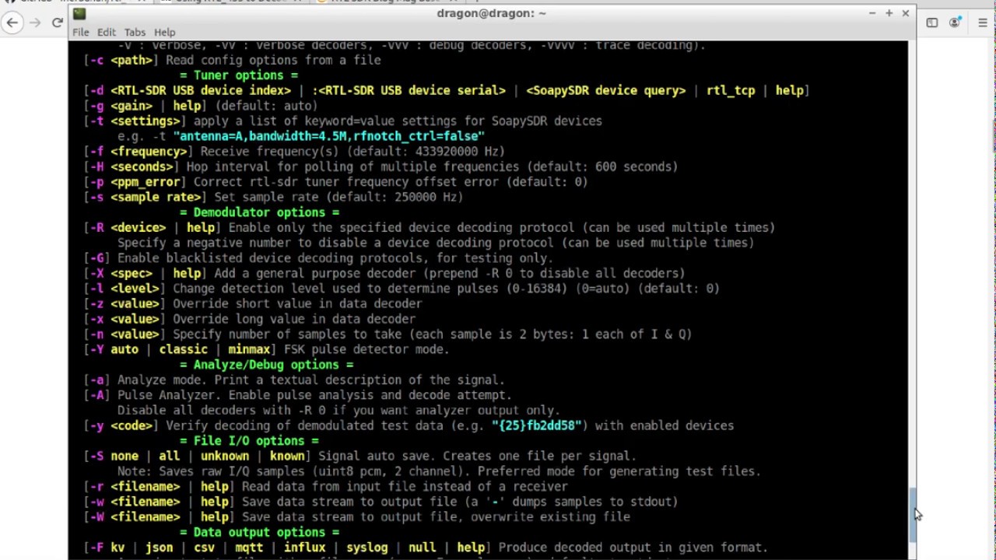Screen dimensions: 996x560
Task: Click the terminal vertical scrollbar thumb
Action: (913, 514)
